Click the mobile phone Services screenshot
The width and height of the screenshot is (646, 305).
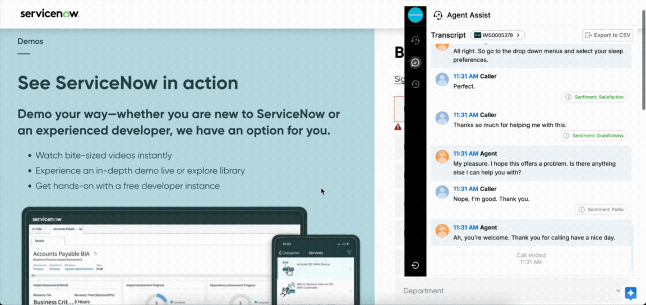(x=315, y=272)
